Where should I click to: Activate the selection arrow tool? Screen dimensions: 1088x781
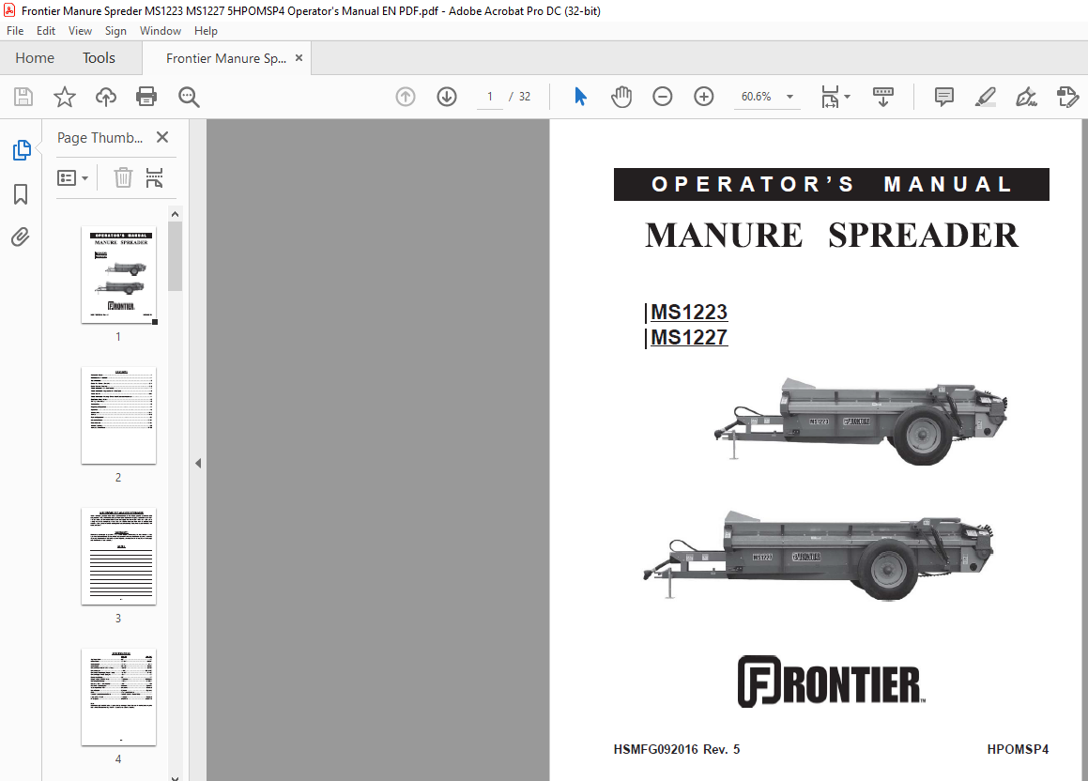tap(581, 97)
